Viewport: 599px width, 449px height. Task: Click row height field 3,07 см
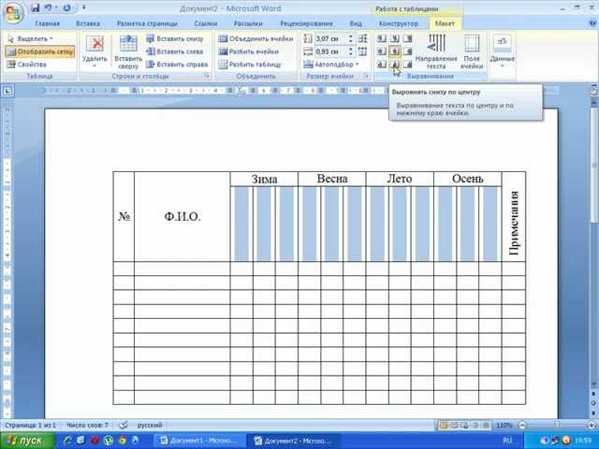point(330,39)
